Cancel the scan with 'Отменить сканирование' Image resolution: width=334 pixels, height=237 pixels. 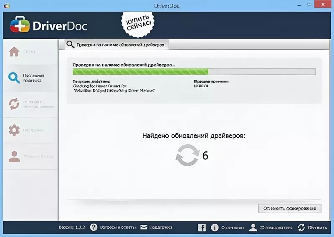click(290, 208)
